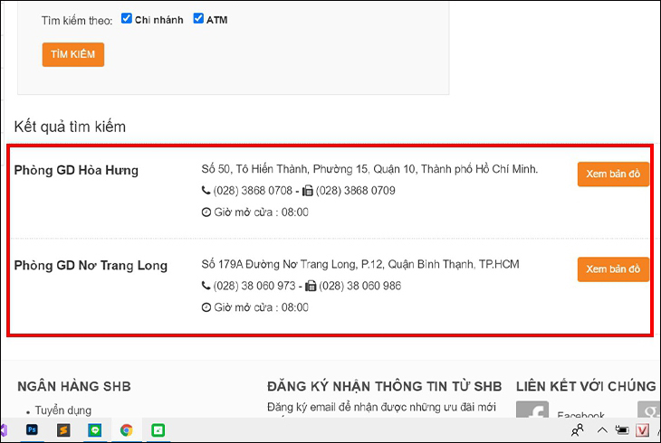Screen dimensions: 661x443
Task: Open Sublime Text from the taskbar
Action: (x=63, y=430)
